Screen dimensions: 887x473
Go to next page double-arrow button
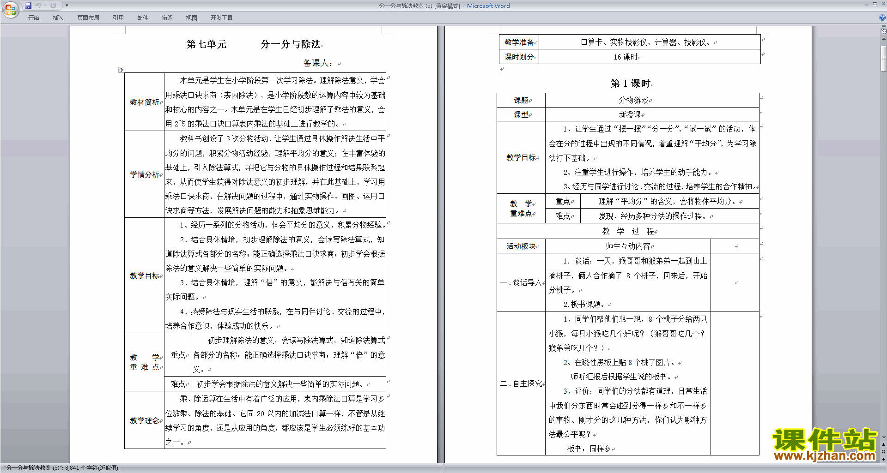tap(883, 459)
